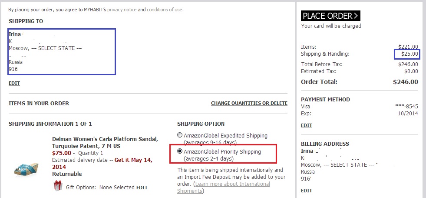Click the Moscow SELECT STATE shipping line
Viewport: 426px width, 198px height.
click(45, 48)
